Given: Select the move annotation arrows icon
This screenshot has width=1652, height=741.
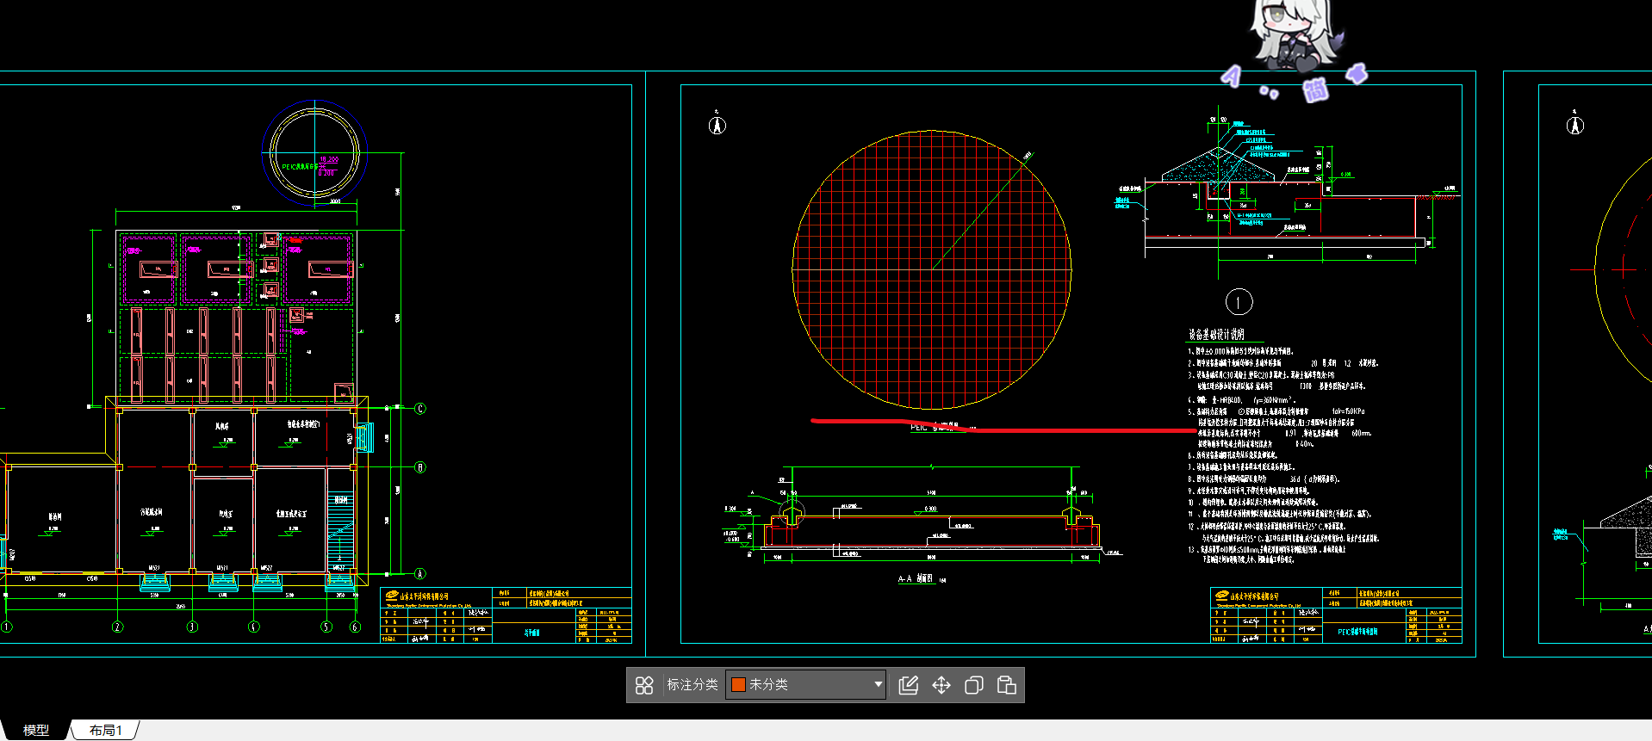Looking at the screenshot, I should [x=941, y=685].
